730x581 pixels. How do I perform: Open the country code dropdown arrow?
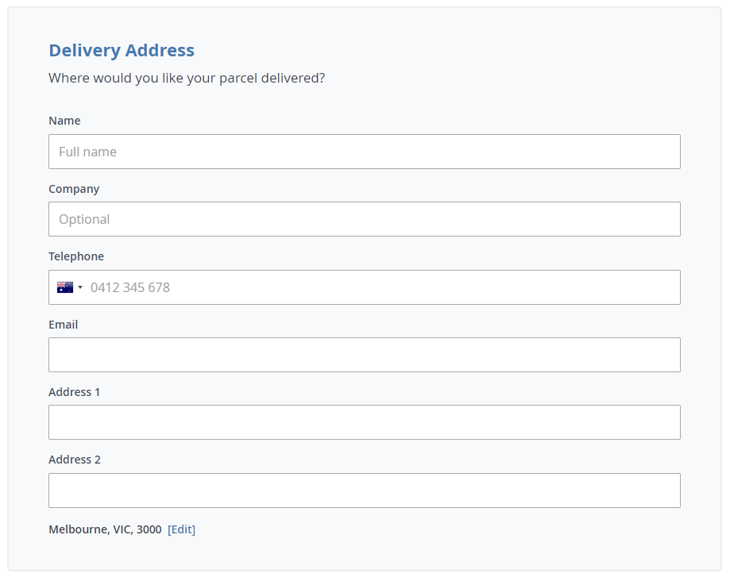pos(80,287)
